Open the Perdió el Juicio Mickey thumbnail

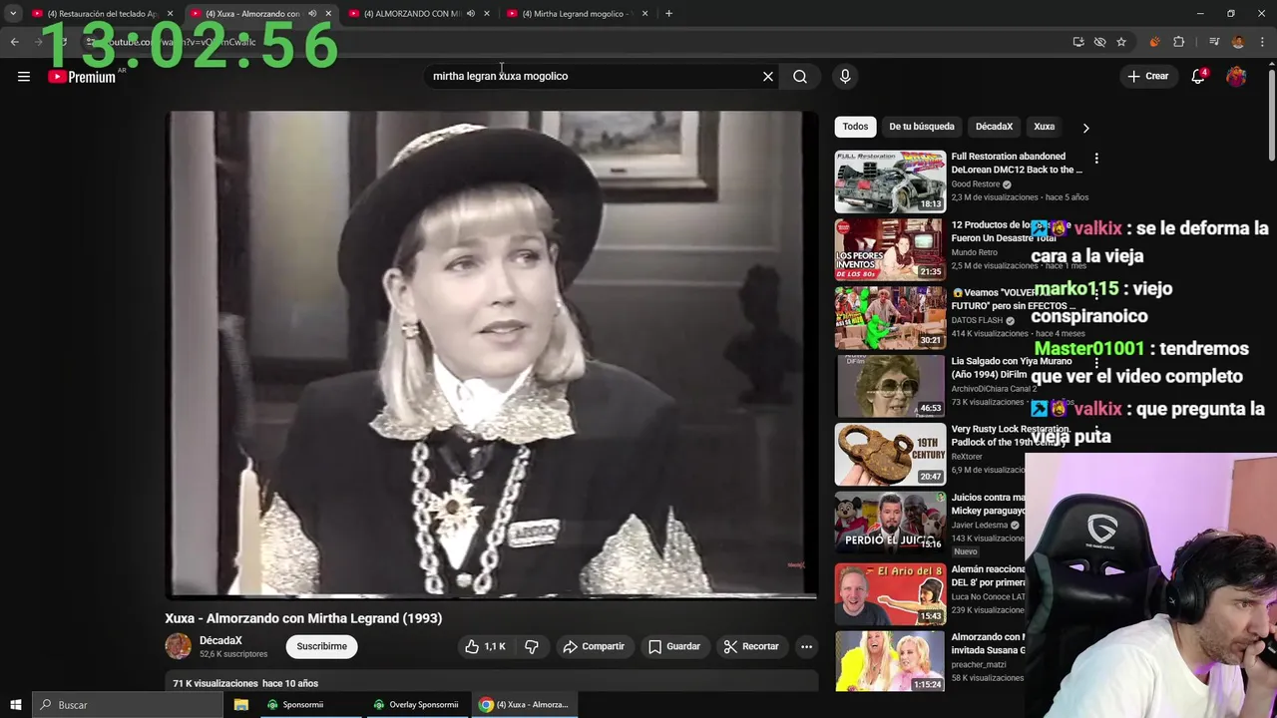pyautogui.click(x=890, y=523)
